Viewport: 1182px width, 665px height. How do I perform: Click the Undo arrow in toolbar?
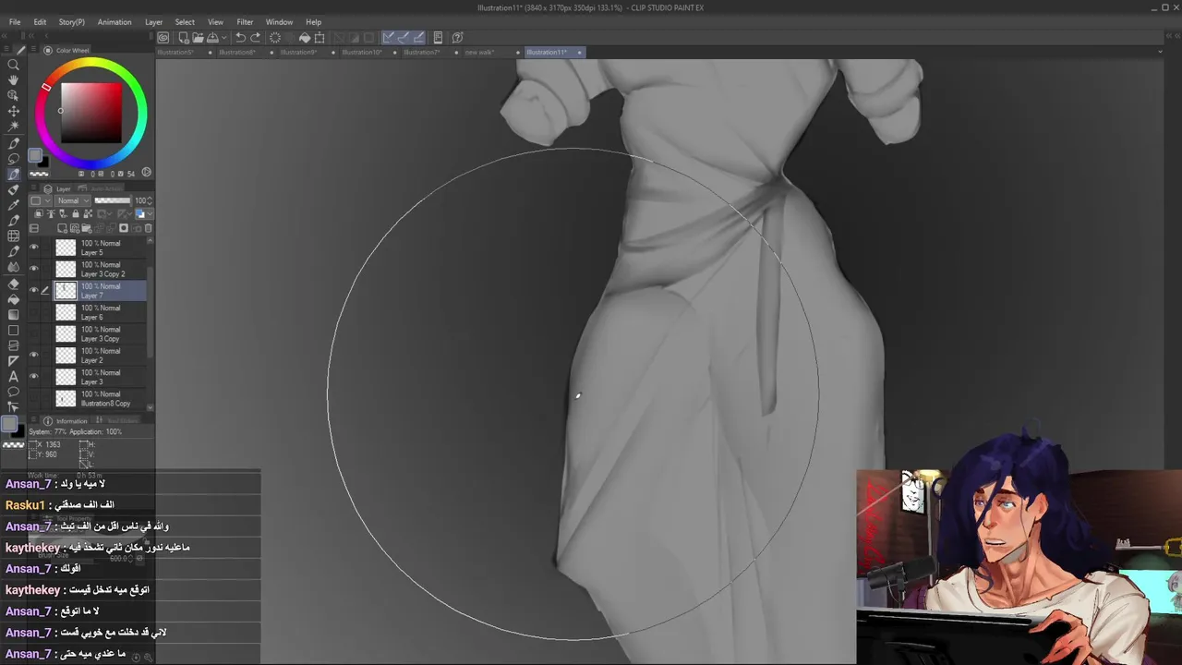click(x=240, y=38)
